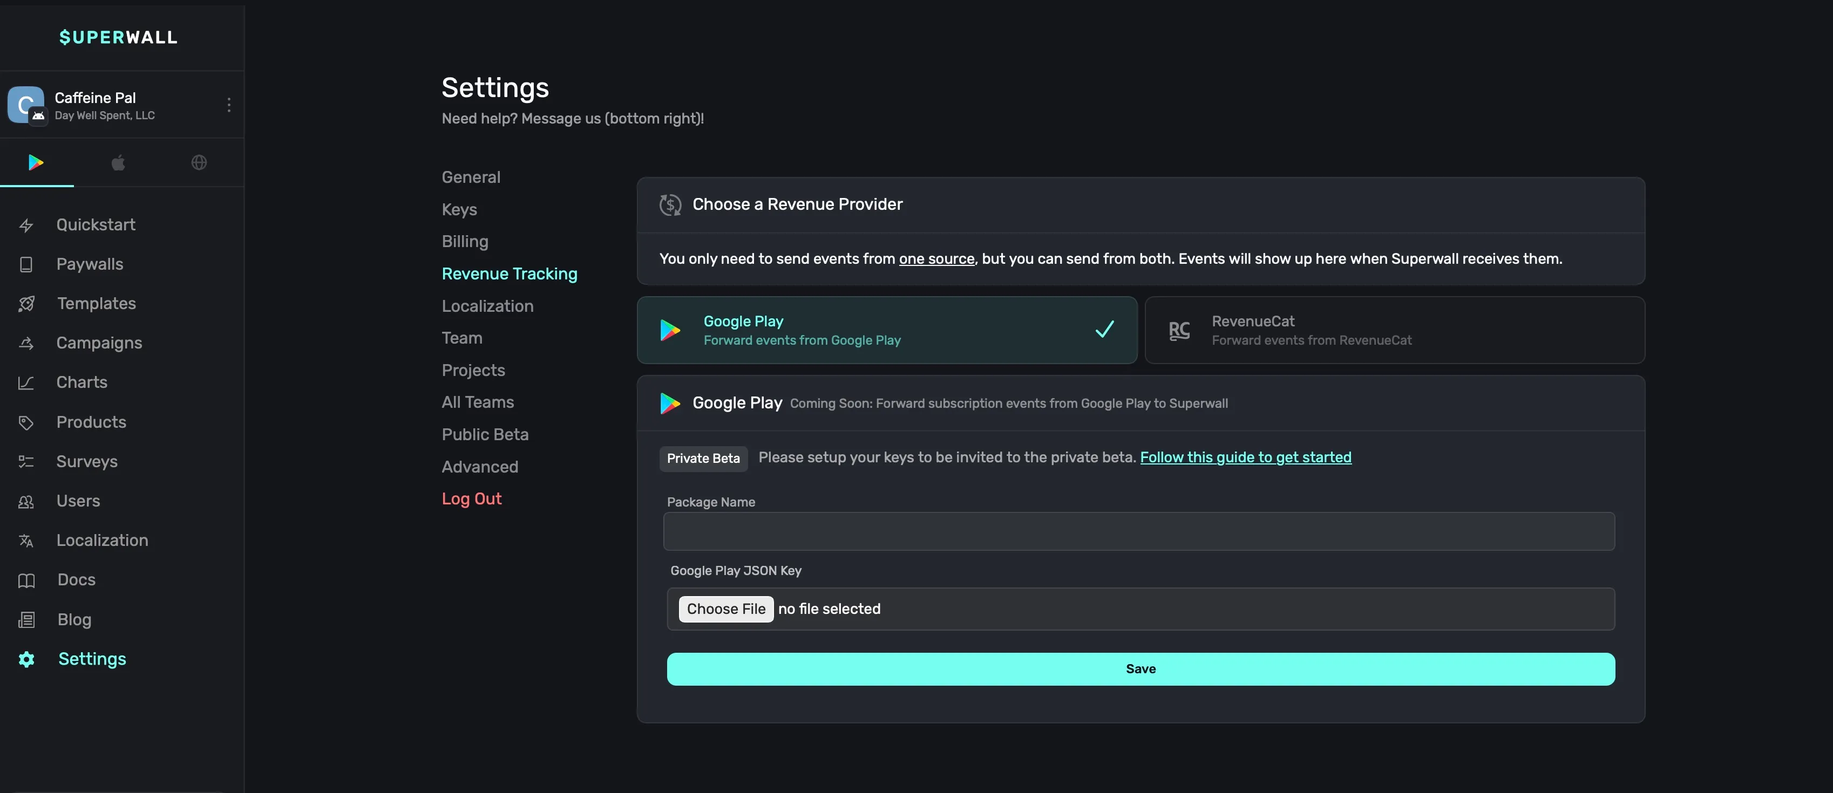Open the Billing settings section
Screen dimensions: 1833x793
[x=465, y=241]
